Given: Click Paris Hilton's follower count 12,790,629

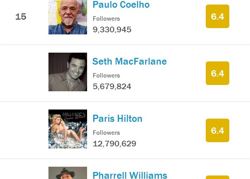Looking at the screenshot, I should pos(114,144).
